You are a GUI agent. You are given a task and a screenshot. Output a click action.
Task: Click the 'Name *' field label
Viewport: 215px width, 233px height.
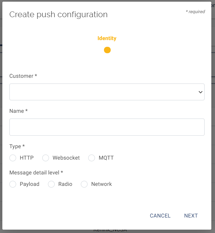coord(18,111)
